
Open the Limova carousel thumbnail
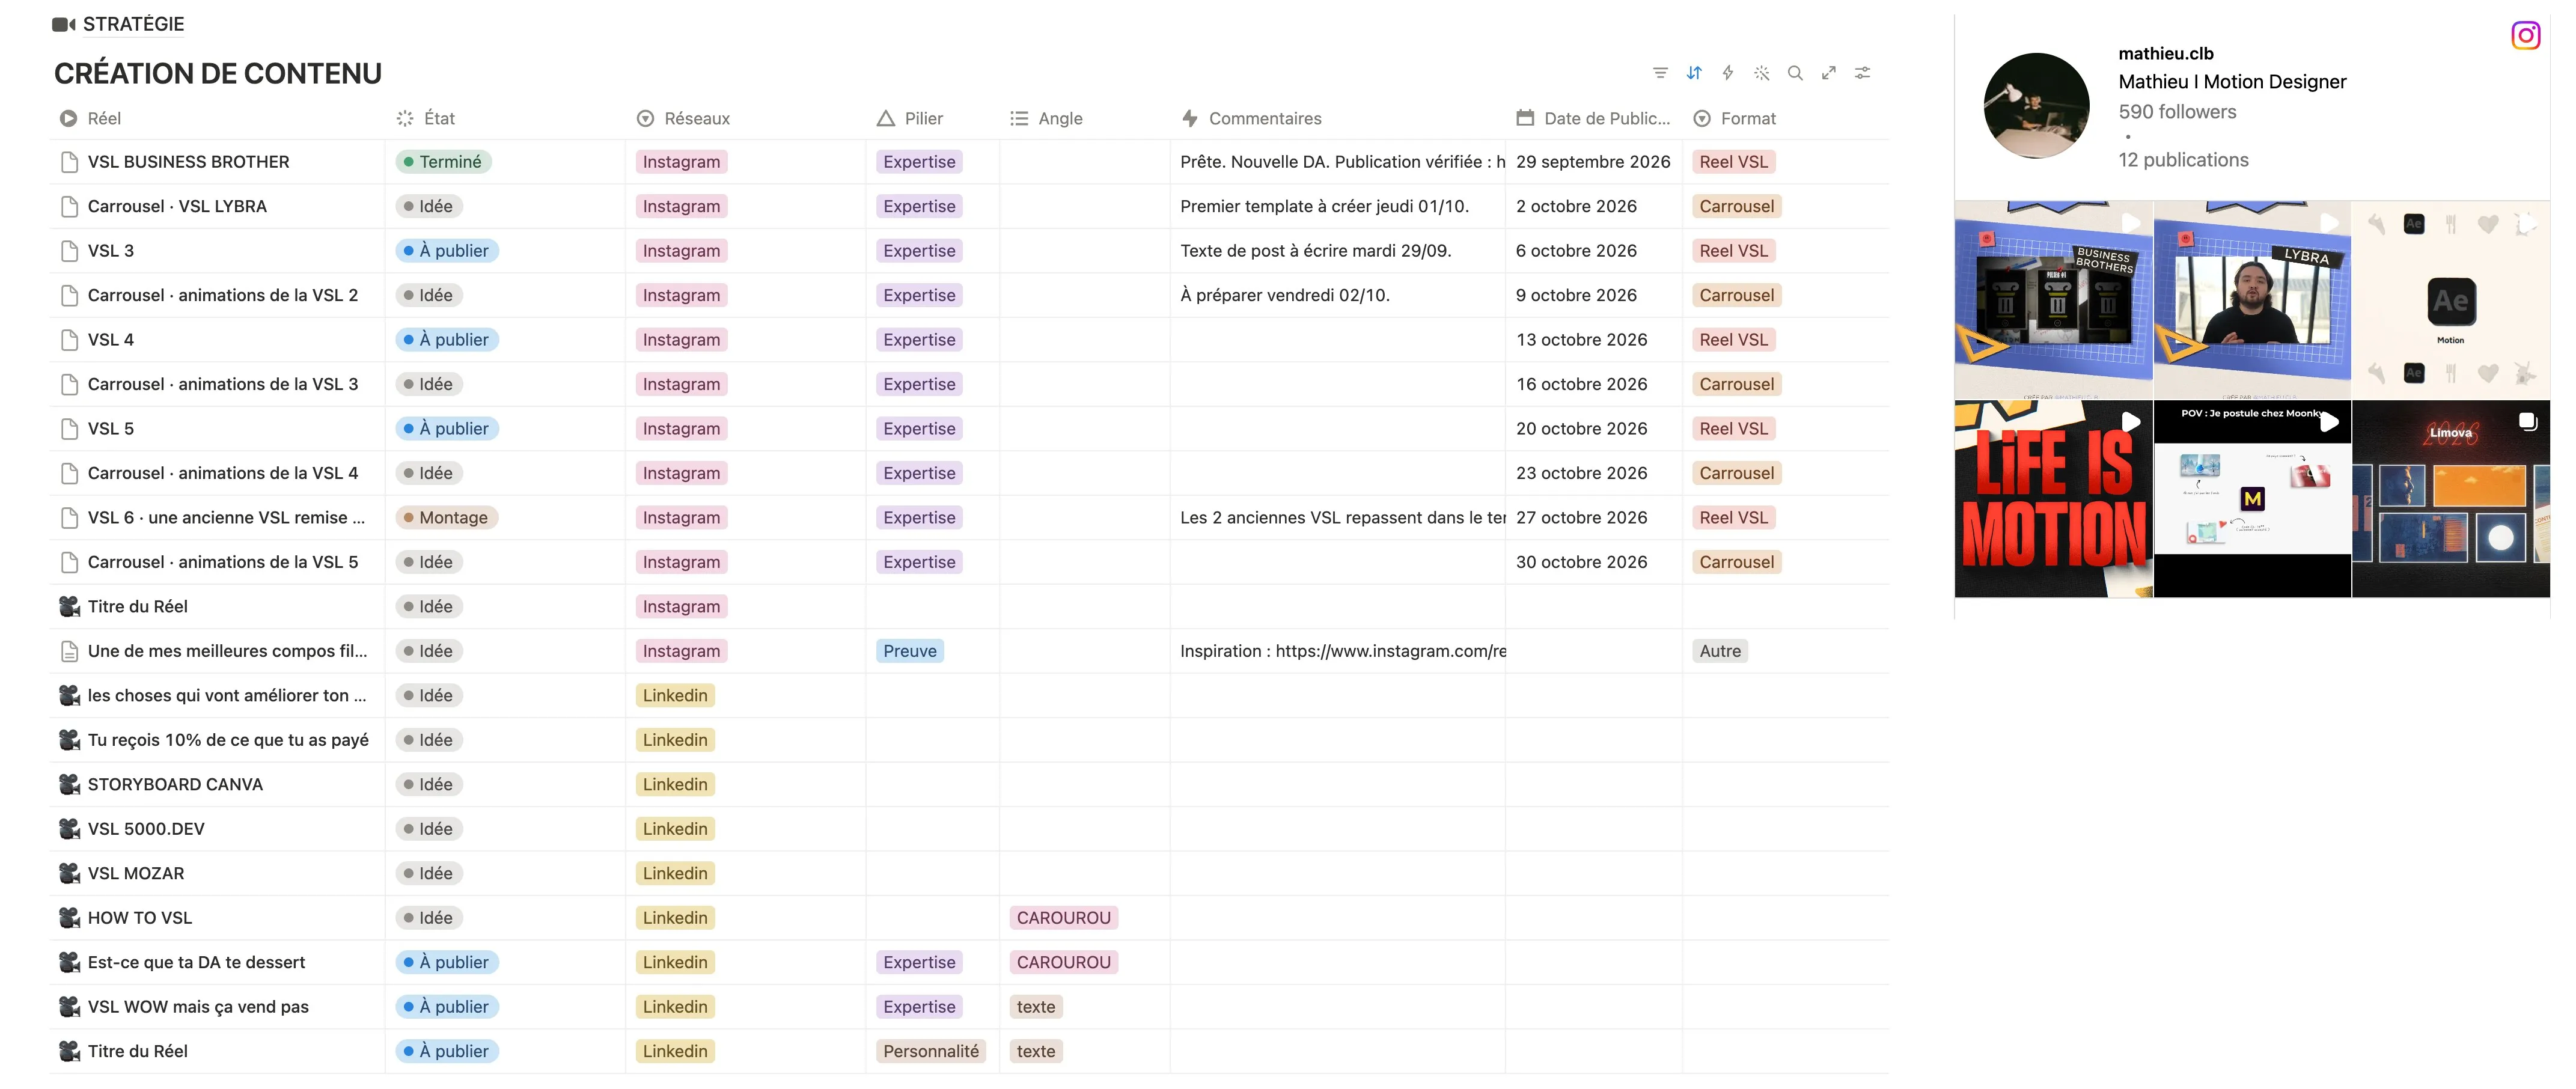[x=2451, y=499]
